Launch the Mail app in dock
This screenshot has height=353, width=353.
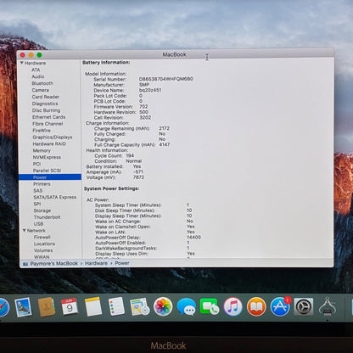coord(23,307)
